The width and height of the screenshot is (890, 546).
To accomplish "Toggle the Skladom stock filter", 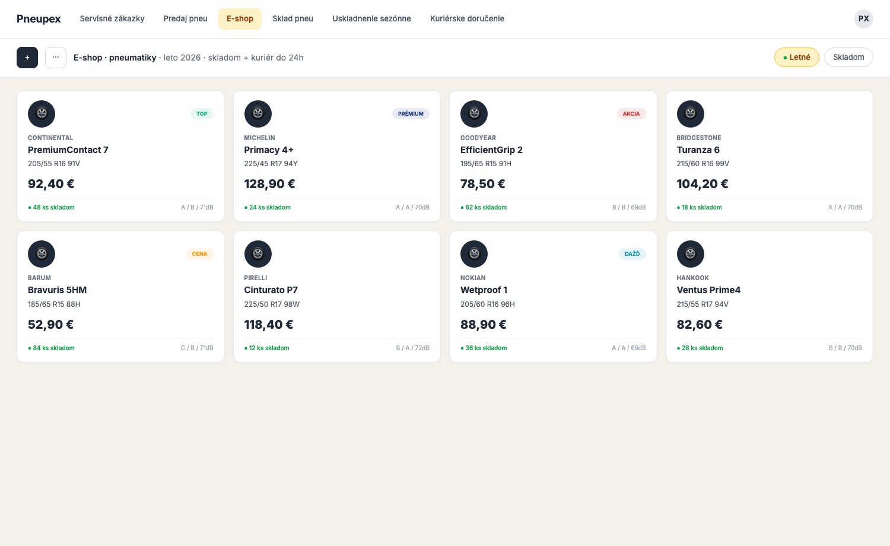I will coord(848,58).
